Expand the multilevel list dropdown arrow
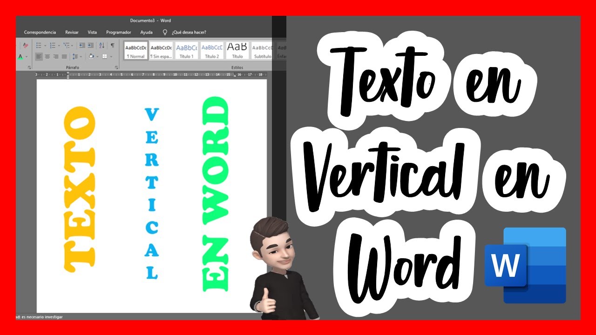The width and height of the screenshot is (596, 335). click(x=72, y=46)
